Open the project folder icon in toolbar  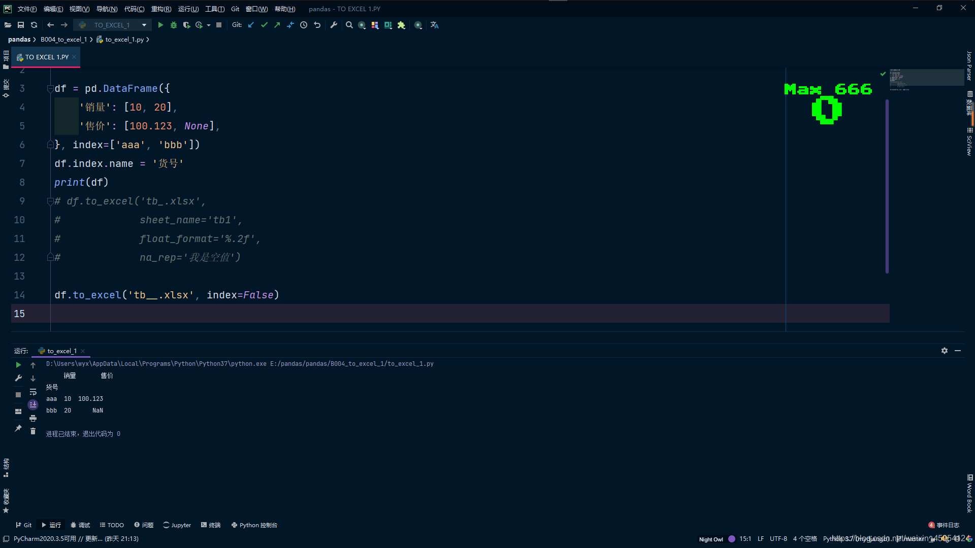click(8, 25)
